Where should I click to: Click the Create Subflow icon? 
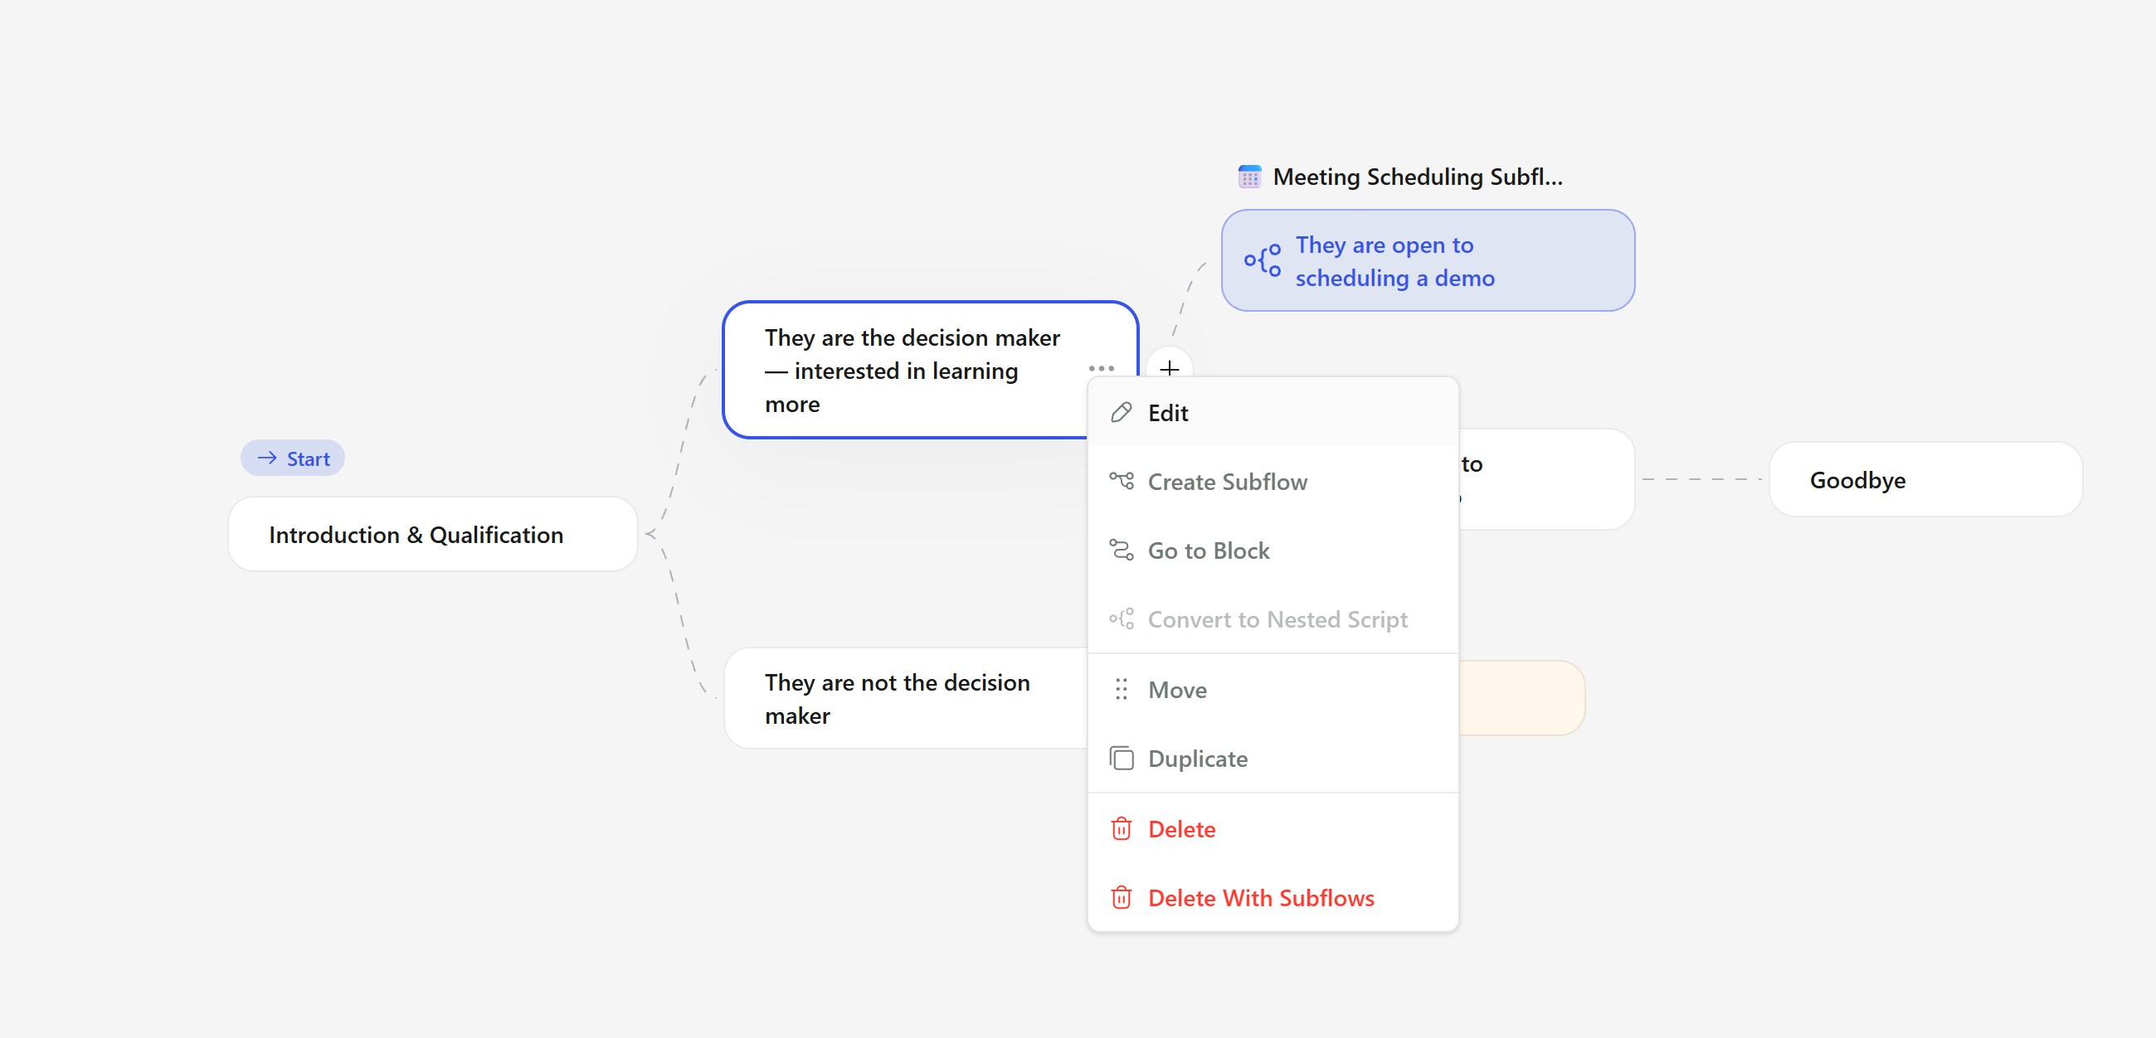click(x=1121, y=481)
